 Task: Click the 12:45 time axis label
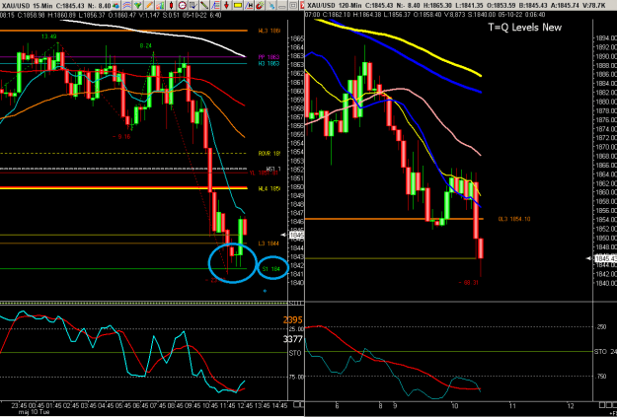[x=243, y=405]
